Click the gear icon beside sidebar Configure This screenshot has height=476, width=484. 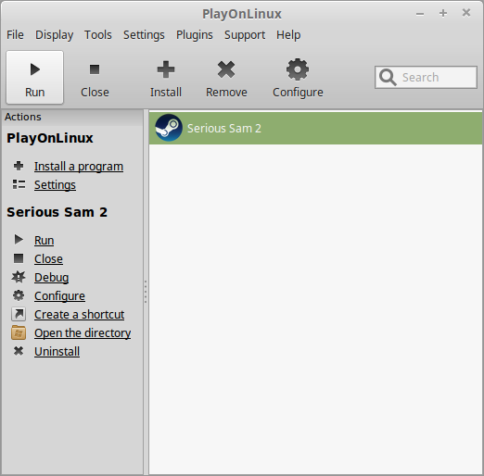tap(19, 295)
